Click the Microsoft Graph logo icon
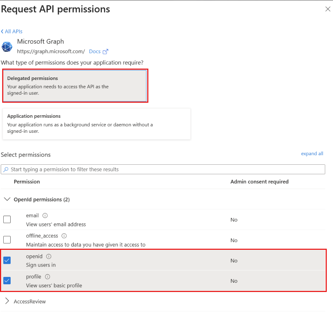The width and height of the screenshot is (333, 314). click(7, 47)
